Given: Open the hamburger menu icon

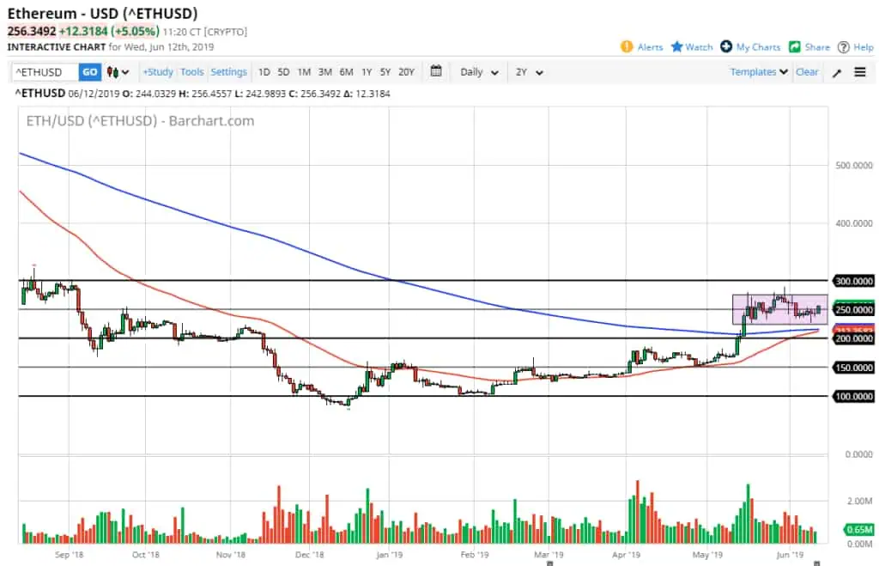Looking at the screenshot, I should coord(860,72).
